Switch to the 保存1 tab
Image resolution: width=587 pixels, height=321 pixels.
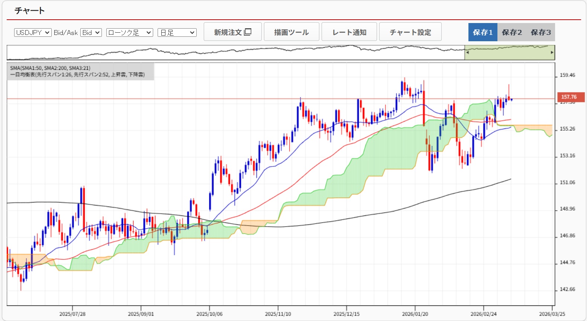[x=483, y=32]
